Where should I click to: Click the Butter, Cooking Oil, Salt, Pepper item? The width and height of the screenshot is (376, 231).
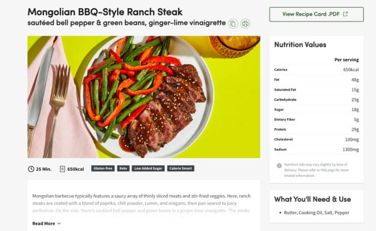click(317, 212)
